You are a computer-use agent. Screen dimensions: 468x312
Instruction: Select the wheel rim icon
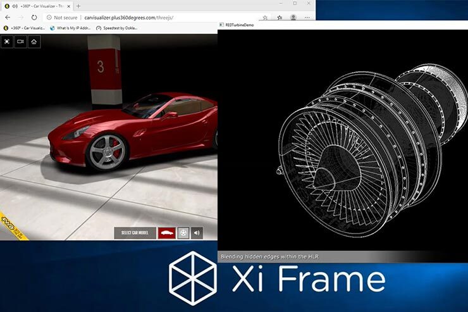pos(183,233)
